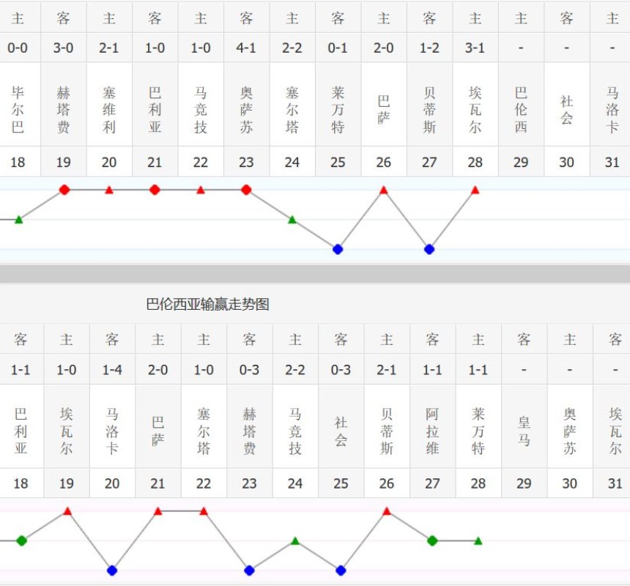630x586 pixels.
Task: Open the 巴萨 team cell in the top table
Action: [x=384, y=105]
